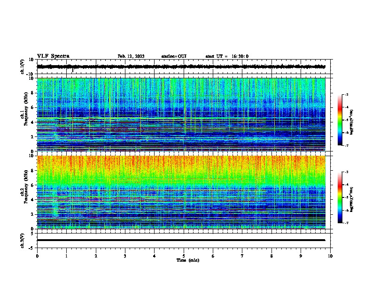Viewport: 372px width, 287px height.
Task: Select the "Feb. 12, 2023" date text
Action: 131,56
